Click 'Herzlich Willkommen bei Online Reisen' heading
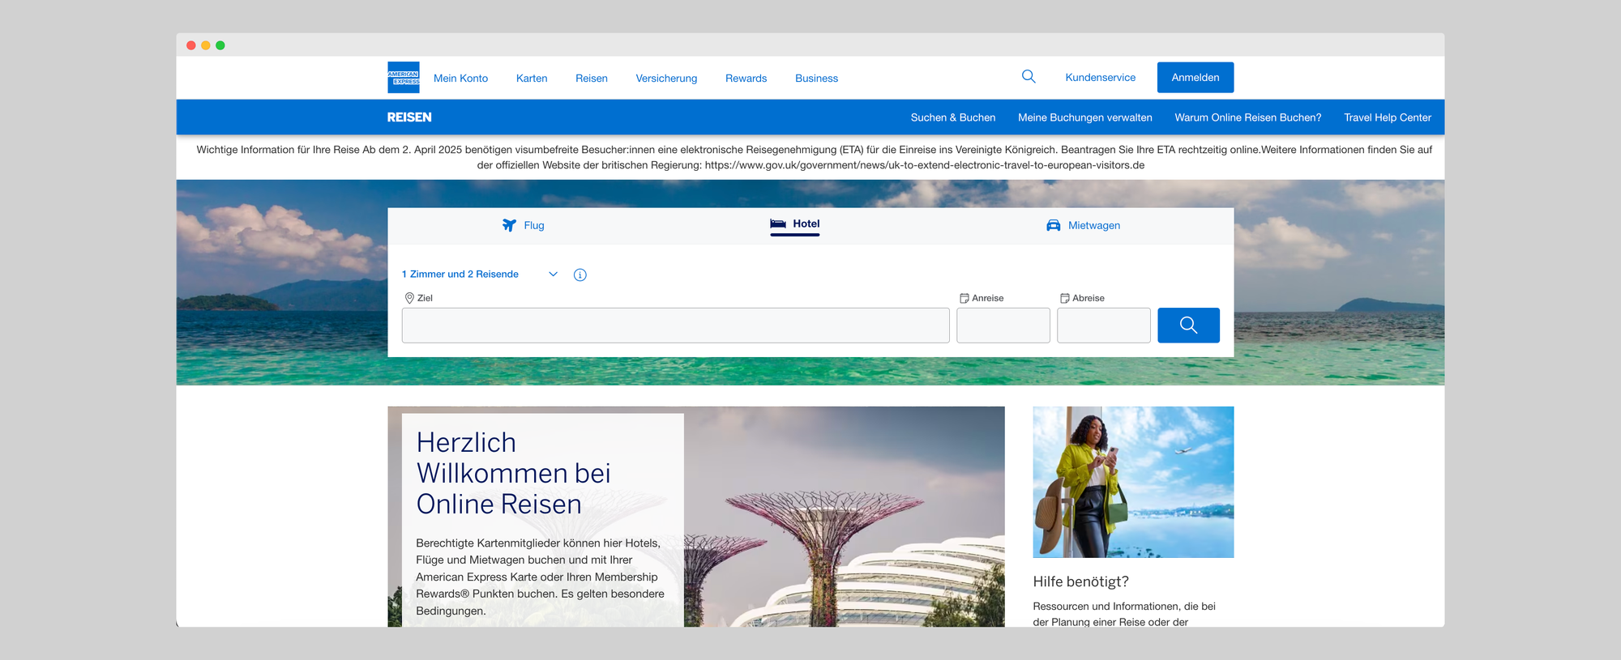 pos(513,474)
